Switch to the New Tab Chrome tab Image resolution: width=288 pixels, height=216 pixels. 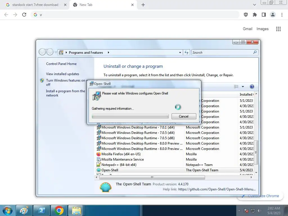(103, 5)
